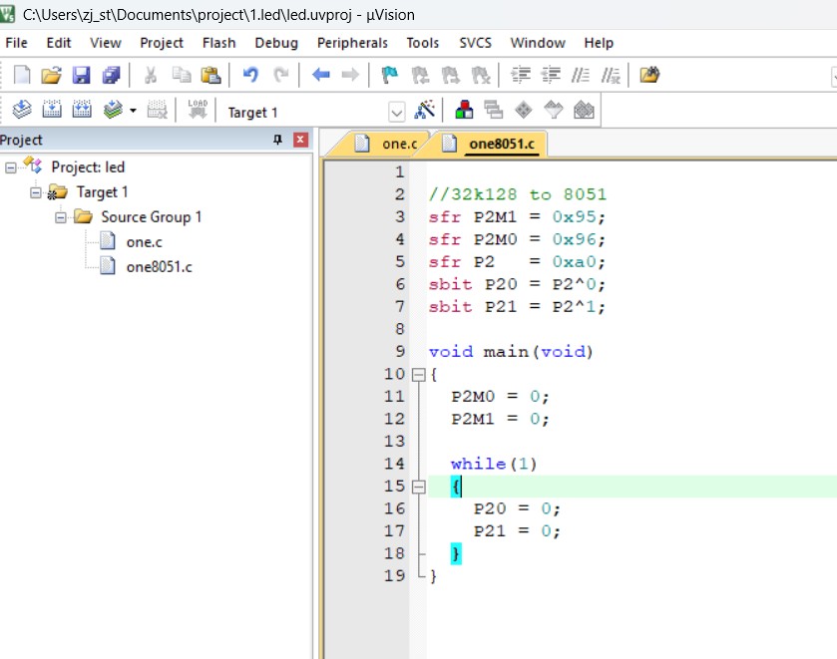This screenshot has width=837, height=659.
Task: Indent the selected lines
Action: coord(521,75)
